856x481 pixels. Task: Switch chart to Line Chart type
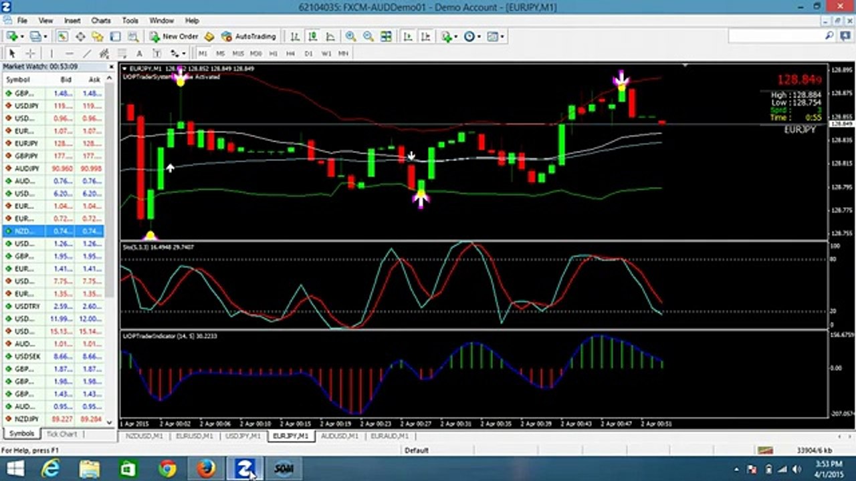[x=330, y=36]
